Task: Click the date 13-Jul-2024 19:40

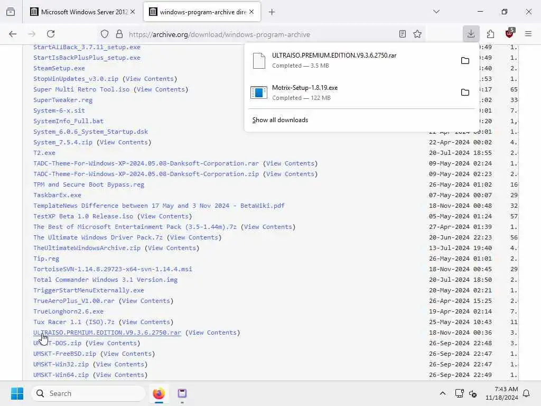Action: coord(460,248)
